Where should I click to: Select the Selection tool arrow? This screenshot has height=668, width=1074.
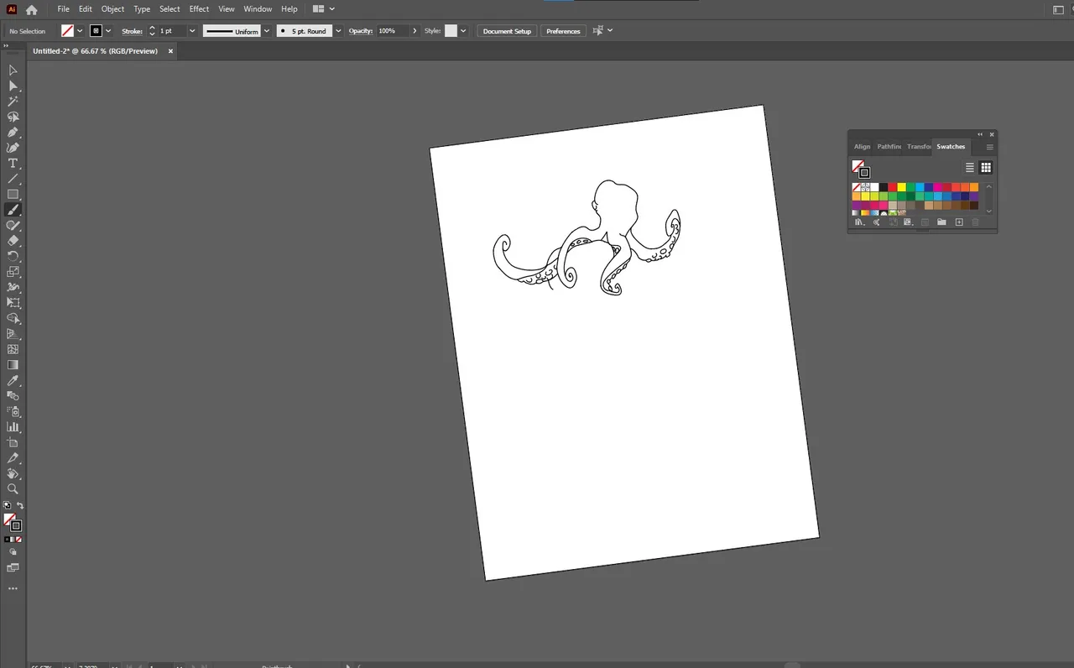click(x=13, y=70)
